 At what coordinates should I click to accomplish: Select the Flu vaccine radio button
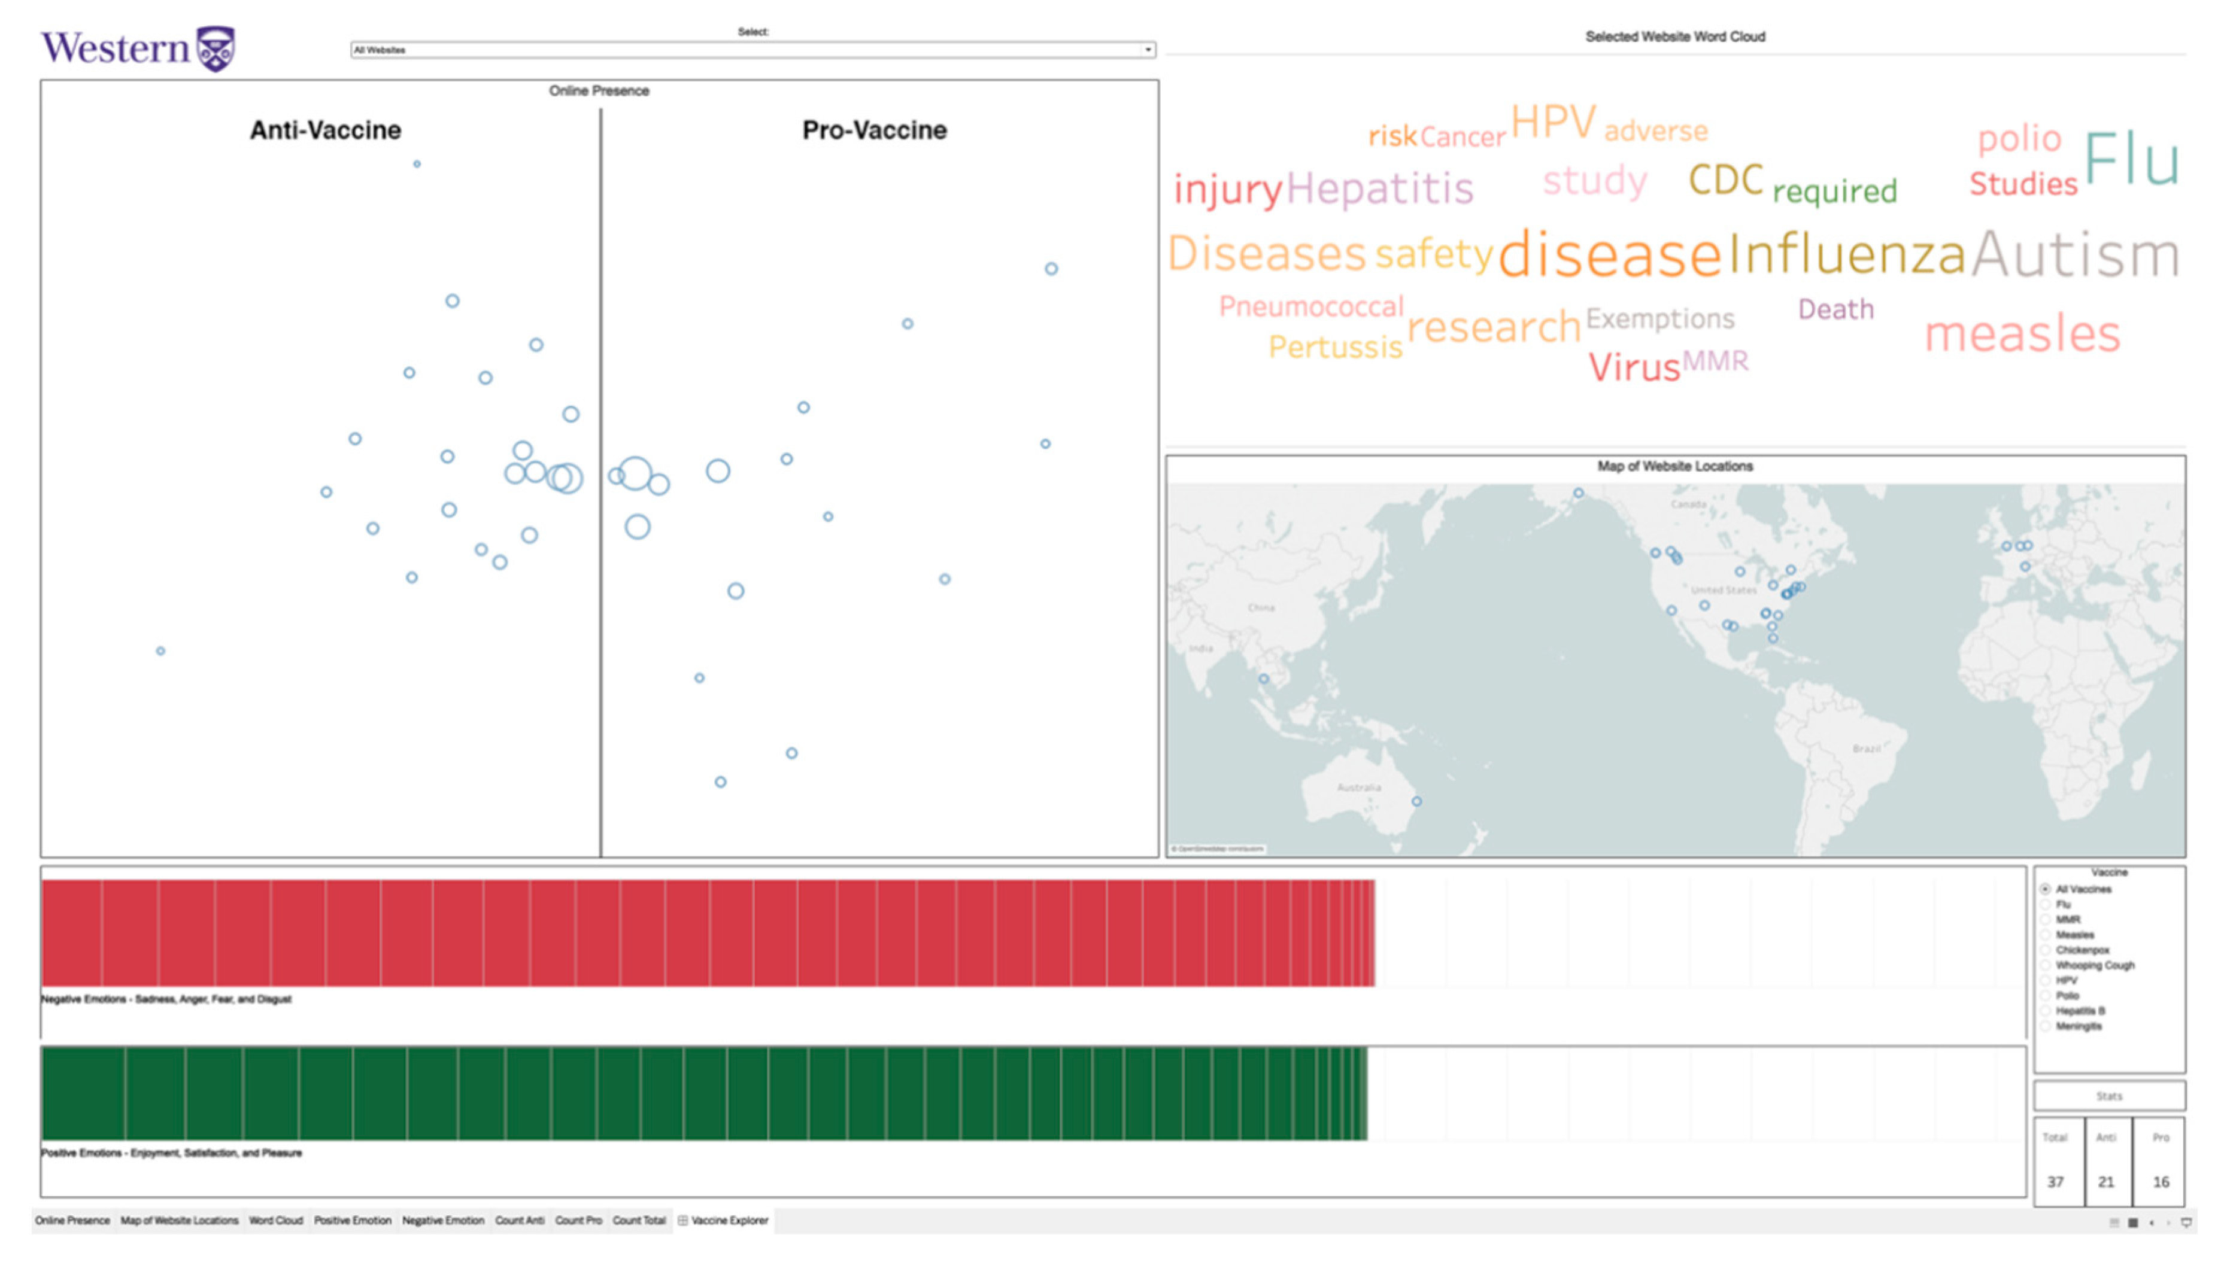[2046, 904]
